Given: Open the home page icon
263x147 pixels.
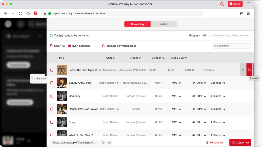Looking at the screenshot, I should coord(28,13).
